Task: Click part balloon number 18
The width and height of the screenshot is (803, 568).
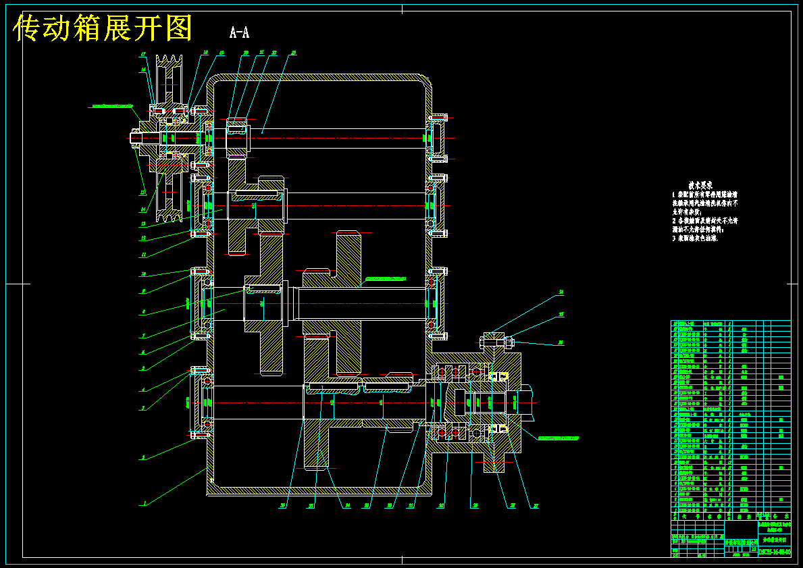Action: (206, 52)
